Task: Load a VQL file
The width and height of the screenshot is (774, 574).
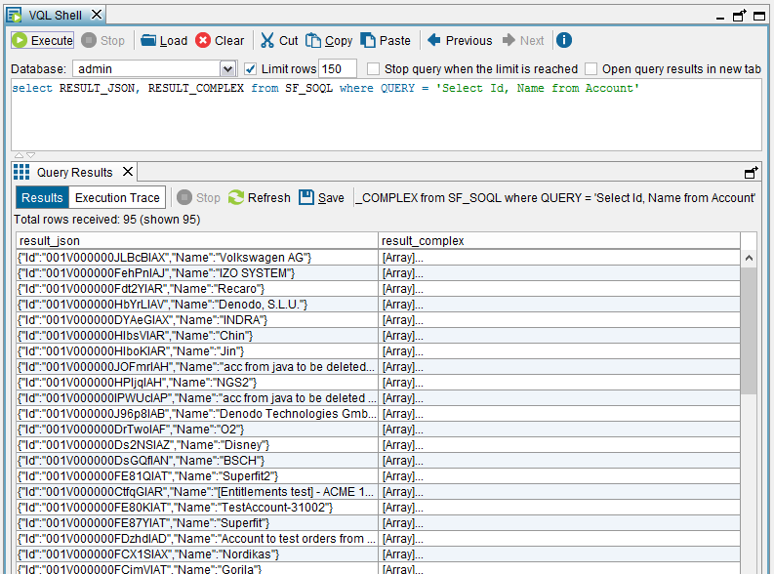Action: [164, 40]
